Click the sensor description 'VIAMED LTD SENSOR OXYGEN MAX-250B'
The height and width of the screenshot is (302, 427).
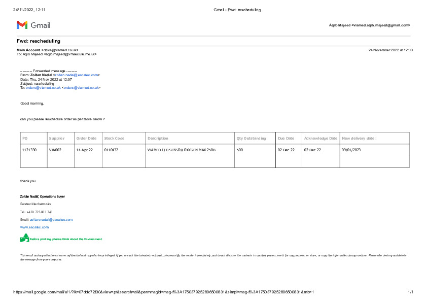click(x=181, y=150)
